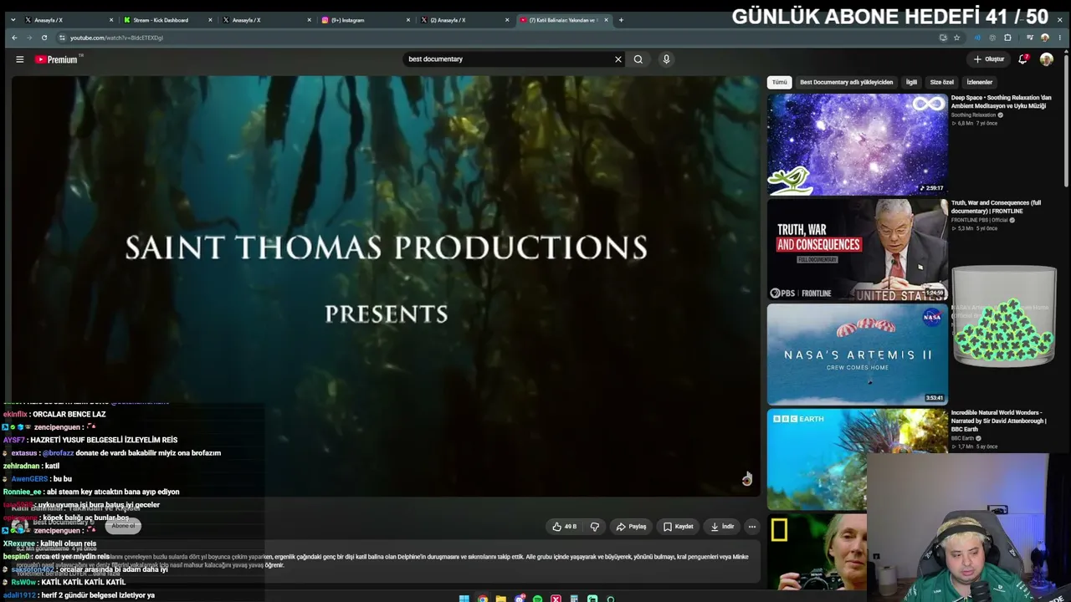This screenshot has width=1071, height=602.
Task: Open the three-dot more actions menu
Action: click(752, 527)
